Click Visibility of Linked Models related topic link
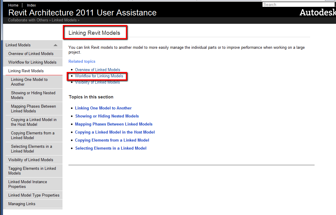336x215 pixels. pos(97,82)
